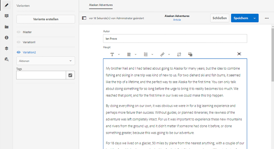Viewport: 274px width, 149px height.
Task: Open the text alignment icon
Action: pos(129,54)
